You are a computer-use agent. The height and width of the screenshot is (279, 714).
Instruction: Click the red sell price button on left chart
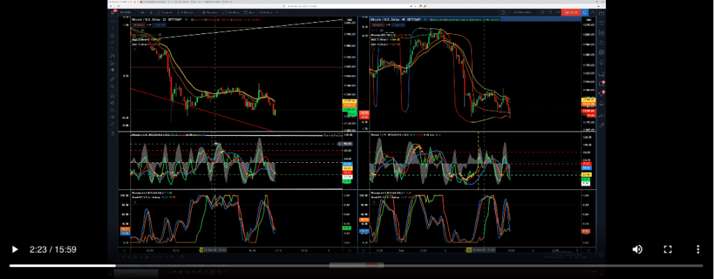tap(139, 24)
